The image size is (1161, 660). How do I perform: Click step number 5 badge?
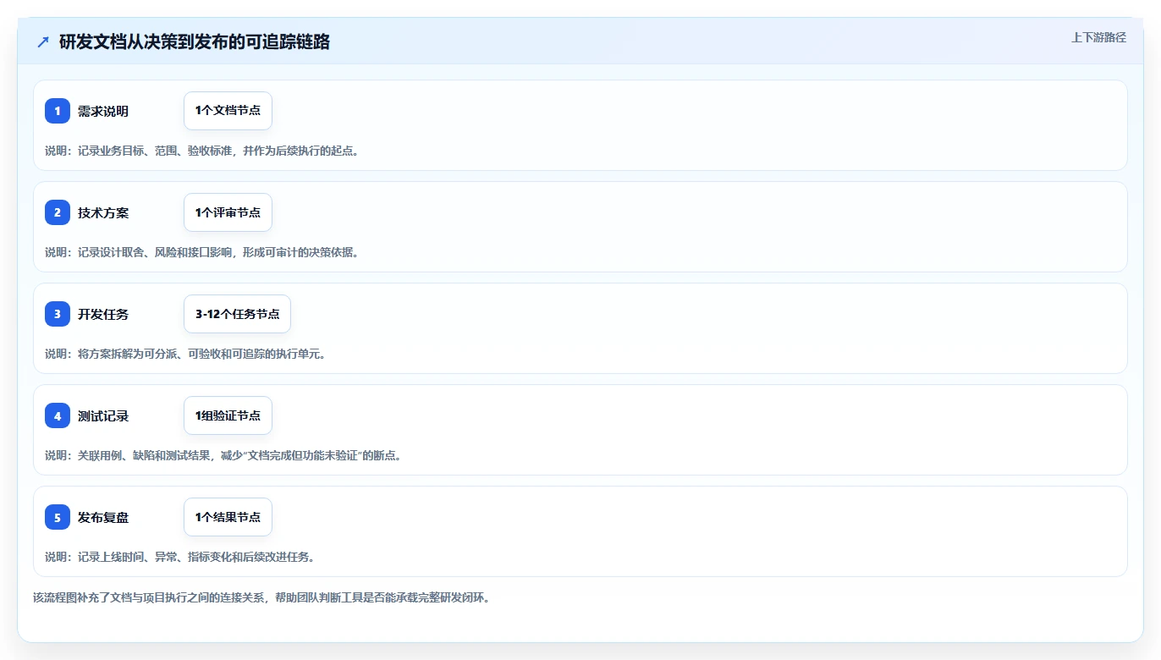click(x=58, y=517)
